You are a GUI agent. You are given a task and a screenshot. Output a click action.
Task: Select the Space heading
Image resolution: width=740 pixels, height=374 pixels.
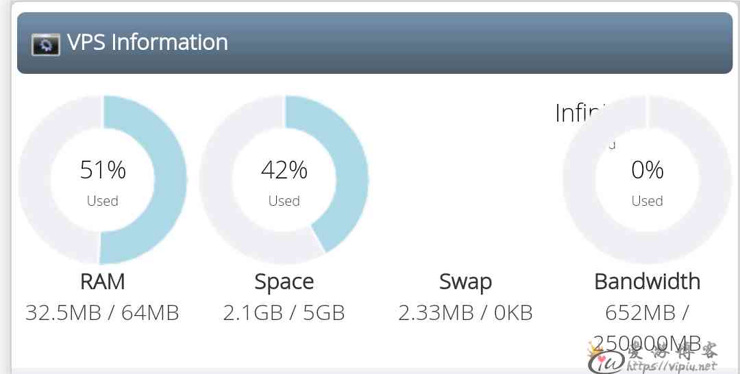click(x=284, y=282)
